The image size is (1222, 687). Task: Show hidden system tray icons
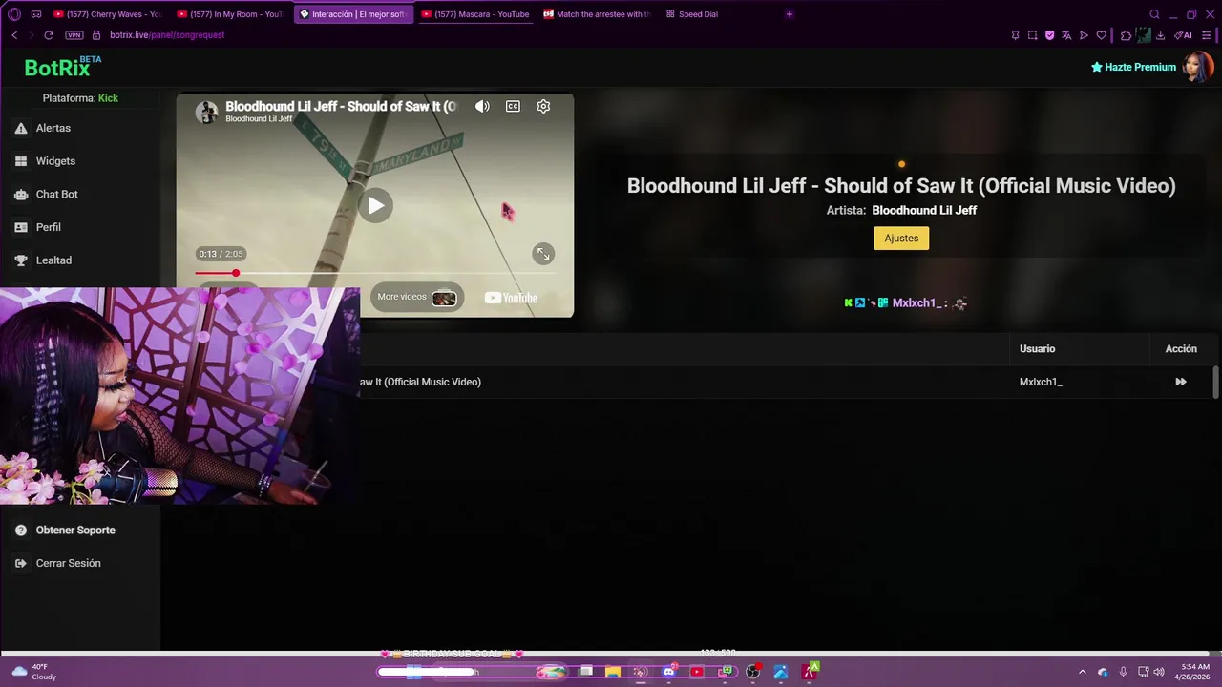(1082, 672)
